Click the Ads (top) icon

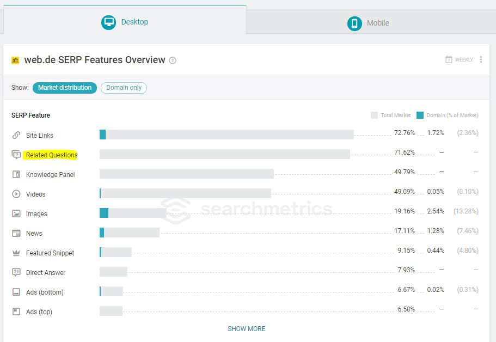click(x=16, y=312)
